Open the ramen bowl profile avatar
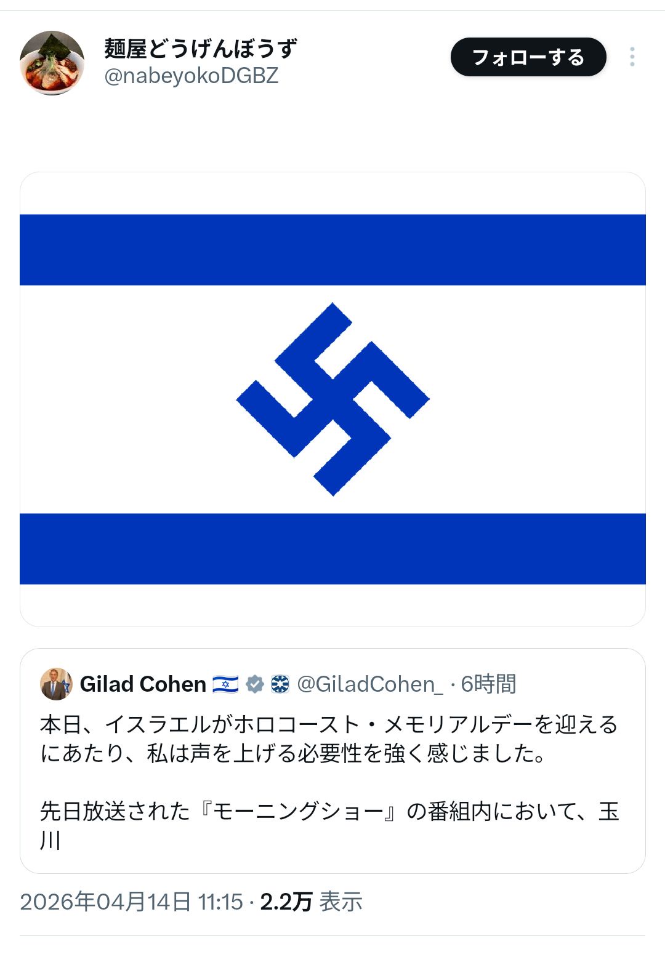Image resolution: width=665 pixels, height=957 pixels. 52,63
